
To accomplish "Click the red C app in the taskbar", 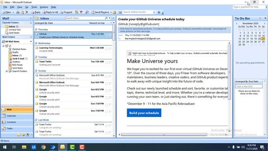I will click(82, 147).
